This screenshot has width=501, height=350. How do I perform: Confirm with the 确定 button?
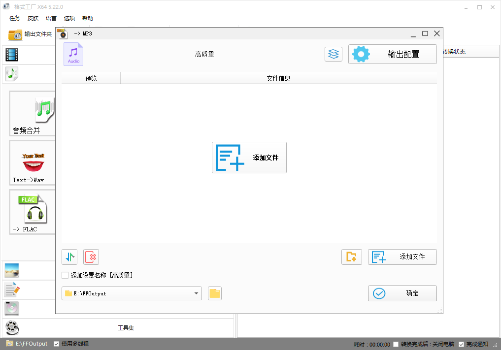[x=402, y=293]
